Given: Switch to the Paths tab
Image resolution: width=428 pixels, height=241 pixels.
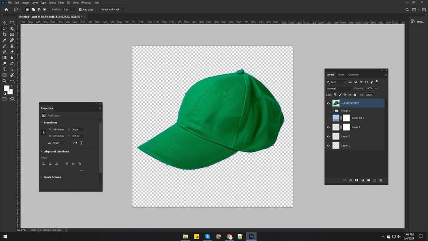Looking at the screenshot, I should click(341, 75).
